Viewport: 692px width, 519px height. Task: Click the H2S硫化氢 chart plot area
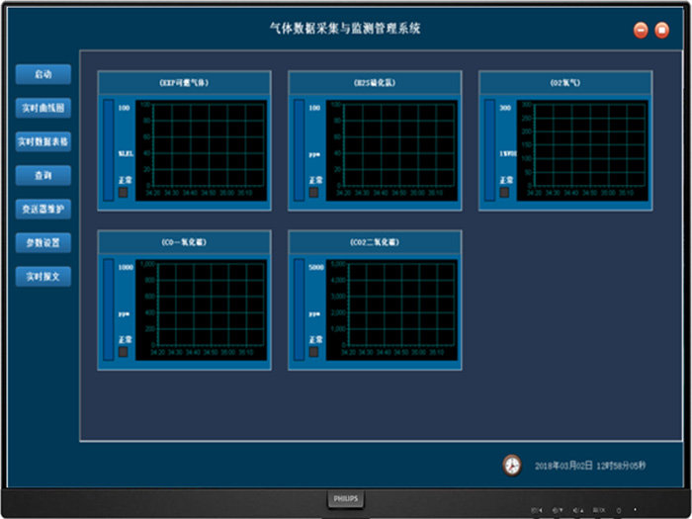pos(398,143)
